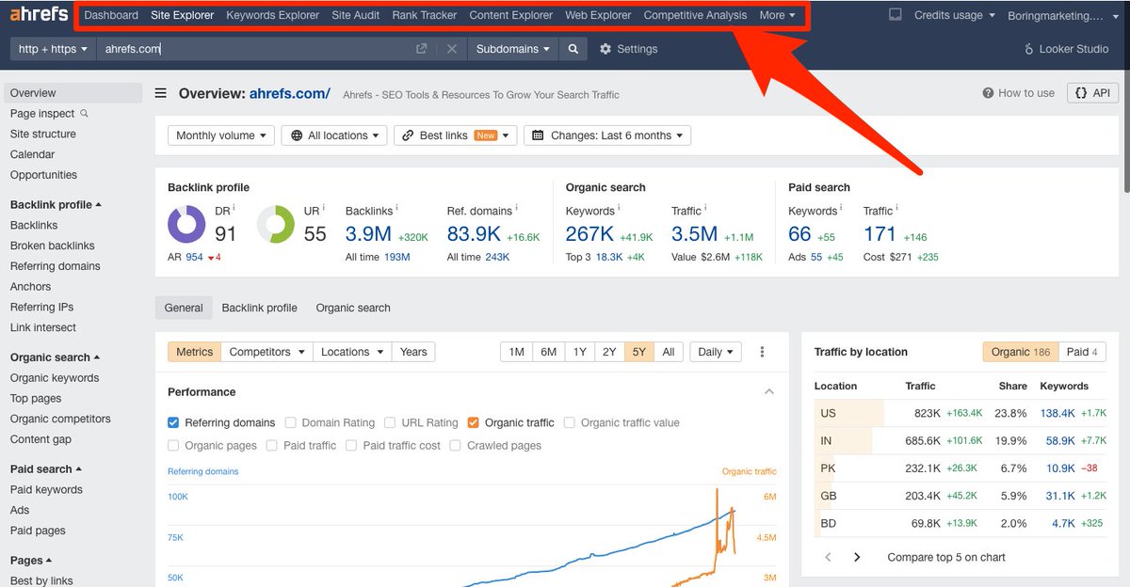Open the three-dot menu beside Daily selector

click(762, 351)
